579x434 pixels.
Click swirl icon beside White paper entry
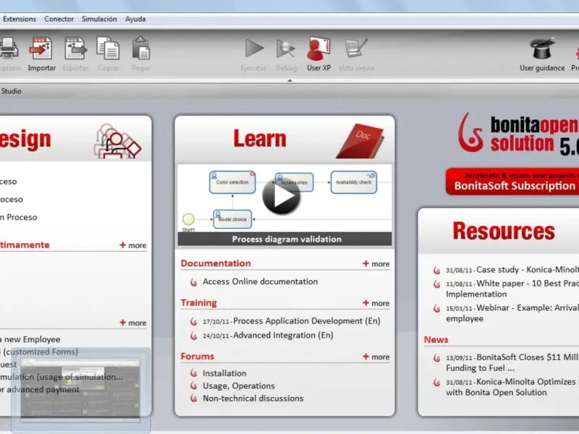[x=437, y=284]
